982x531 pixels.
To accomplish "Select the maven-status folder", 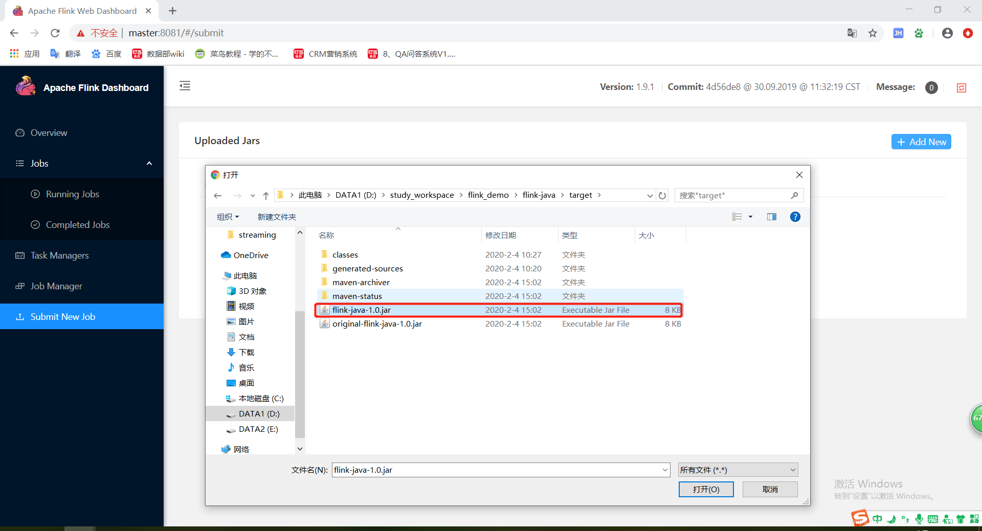I will point(500,296).
